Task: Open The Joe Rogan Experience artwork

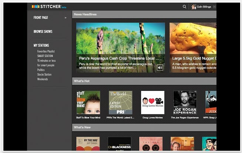Action: click(185, 103)
